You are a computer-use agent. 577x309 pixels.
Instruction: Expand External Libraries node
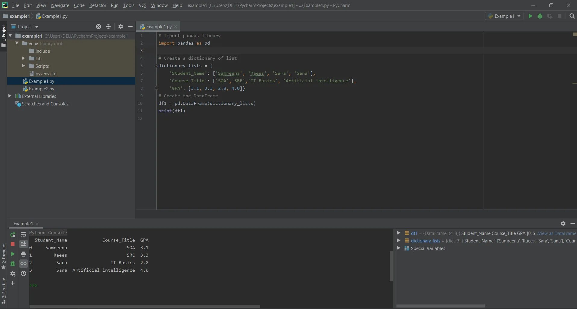point(10,96)
